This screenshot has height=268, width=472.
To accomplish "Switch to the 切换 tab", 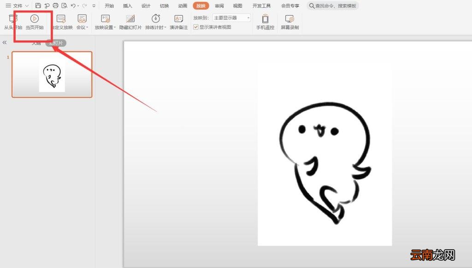I will pos(165,6).
